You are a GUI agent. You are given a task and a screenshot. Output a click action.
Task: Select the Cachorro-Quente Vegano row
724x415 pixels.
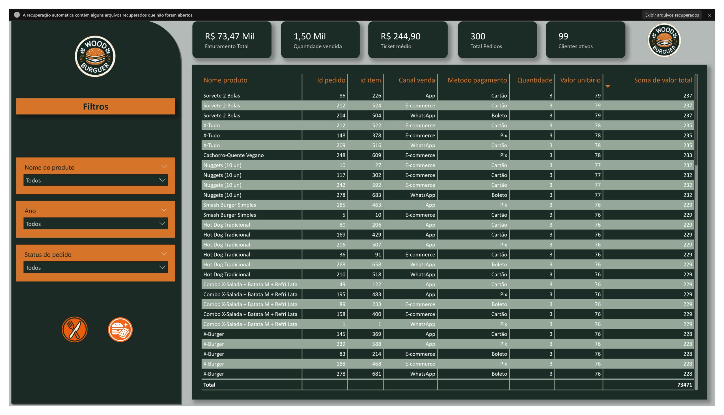pyautogui.click(x=233, y=155)
